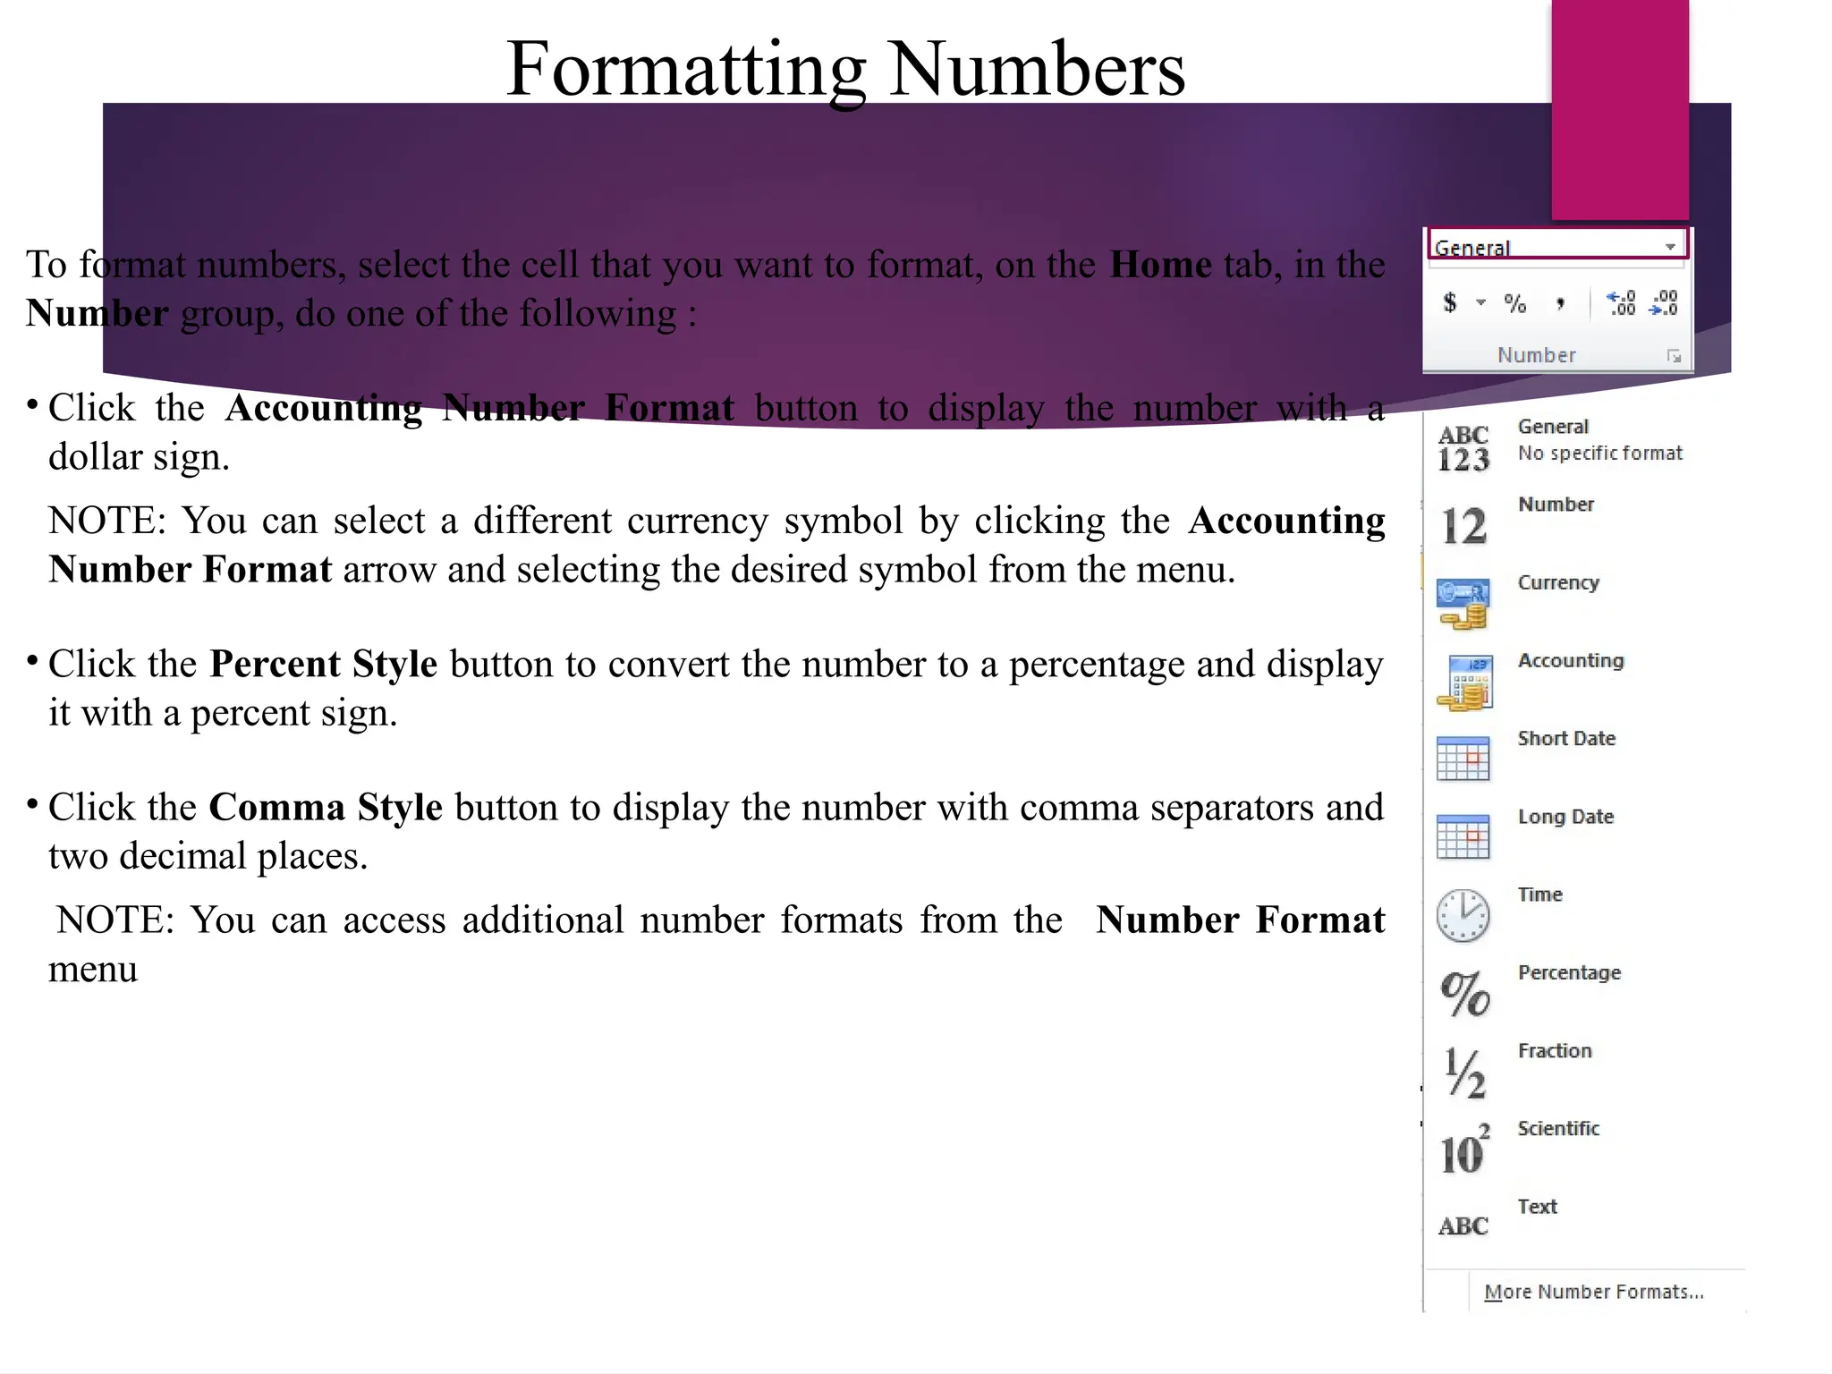Open the General number format dropdown arrow

pyautogui.click(x=1670, y=247)
